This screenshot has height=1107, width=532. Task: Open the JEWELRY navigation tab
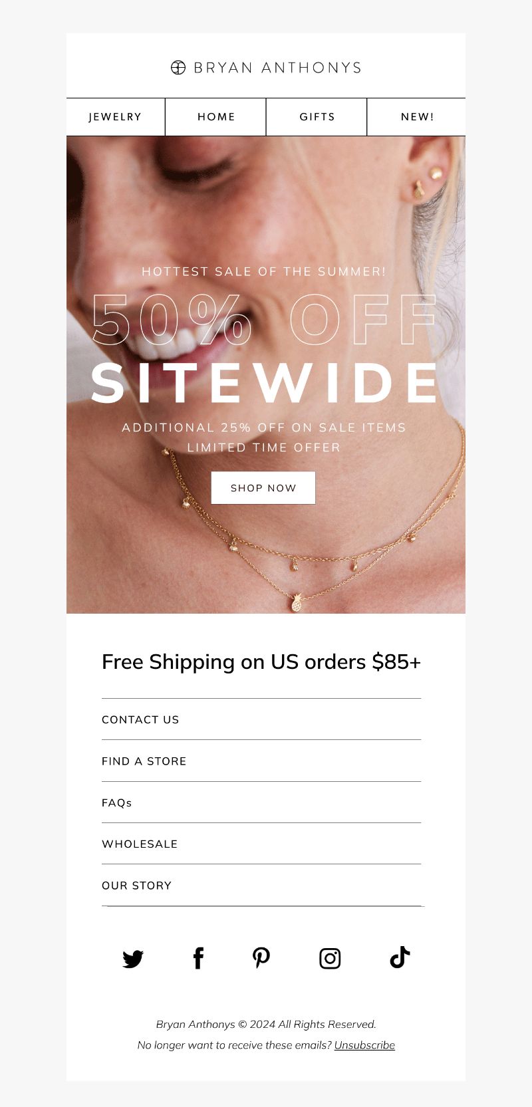(116, 117)
